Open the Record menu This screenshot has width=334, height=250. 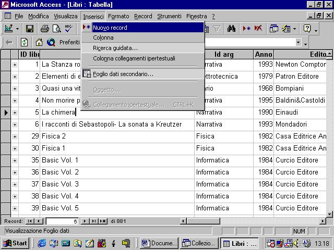coord(143,16)
